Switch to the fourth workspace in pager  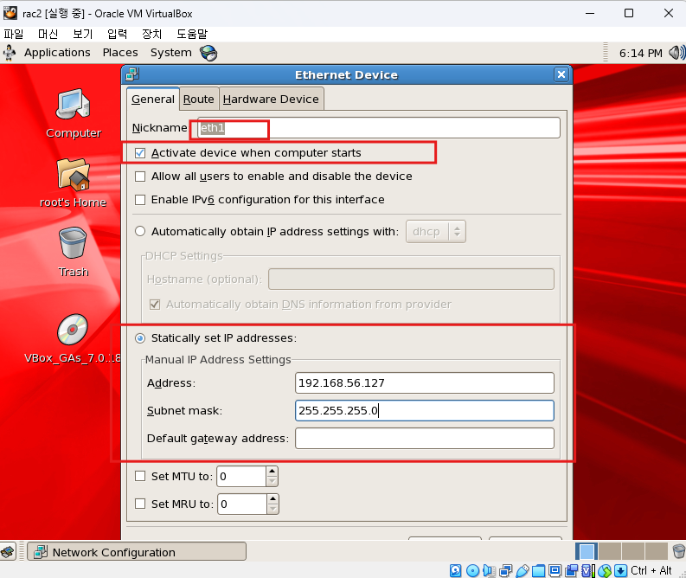pyautogui.click(x=657, y=551)
